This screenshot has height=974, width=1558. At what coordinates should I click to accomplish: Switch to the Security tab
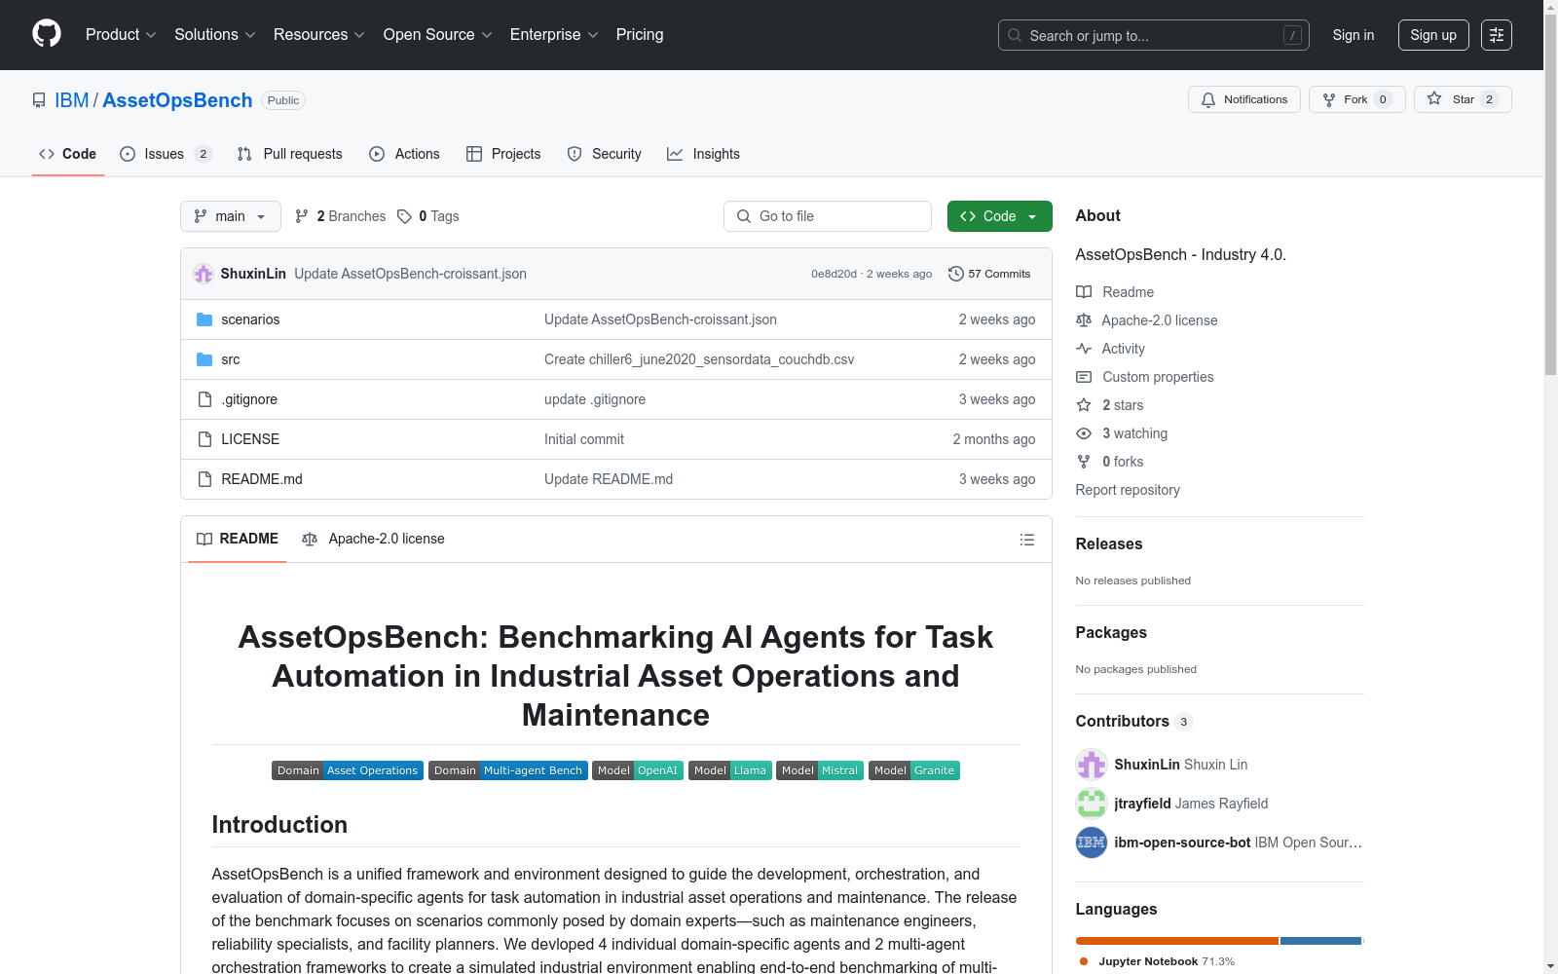tap(605, 154)
